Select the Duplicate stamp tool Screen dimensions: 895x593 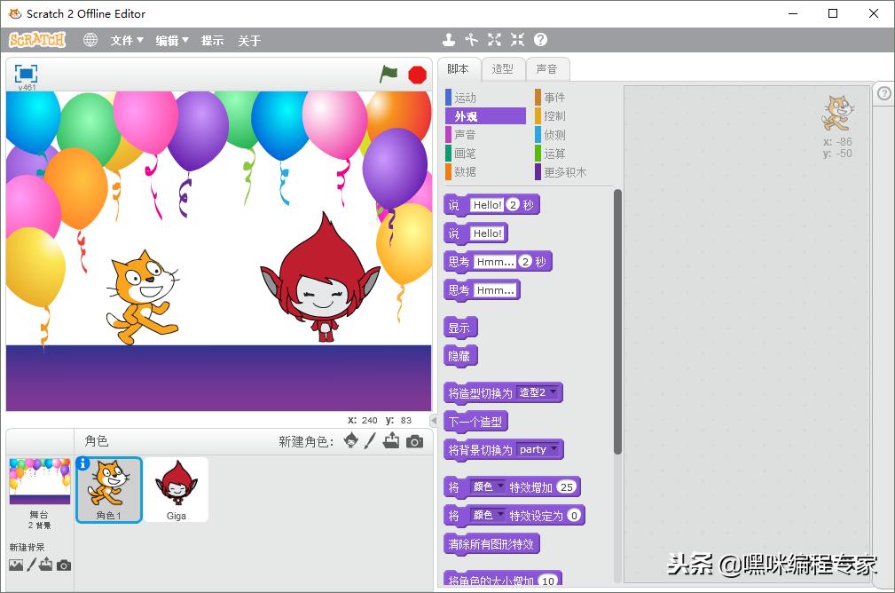(x=448, y=40)
